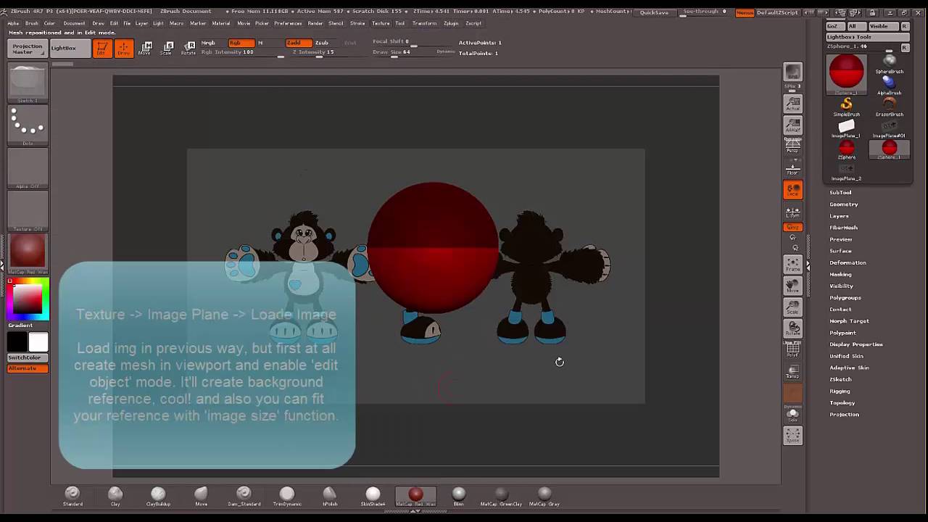Toggle Persp perspective view
Viewport: 928px width, 522px height.
[792, 147]
